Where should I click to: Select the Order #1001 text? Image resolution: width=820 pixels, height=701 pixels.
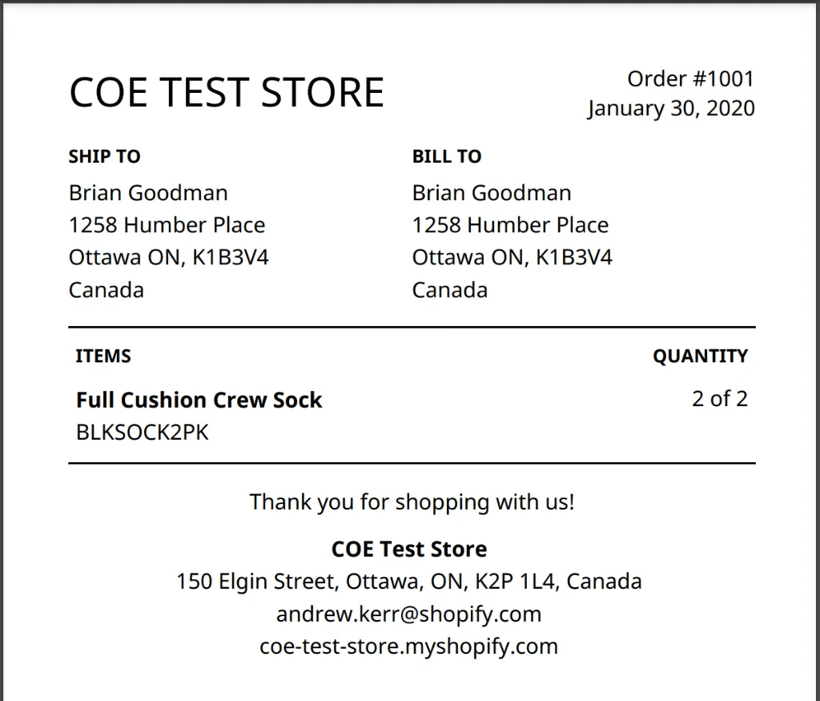click(x=690, y=79)
